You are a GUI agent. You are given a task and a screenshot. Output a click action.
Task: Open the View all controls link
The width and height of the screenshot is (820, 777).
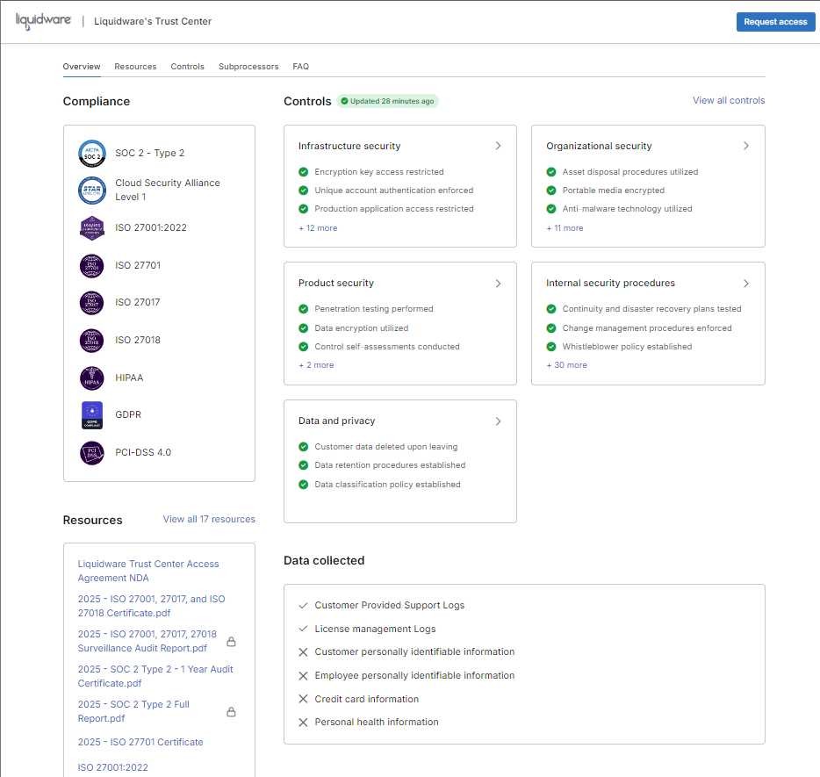point(728,101)
